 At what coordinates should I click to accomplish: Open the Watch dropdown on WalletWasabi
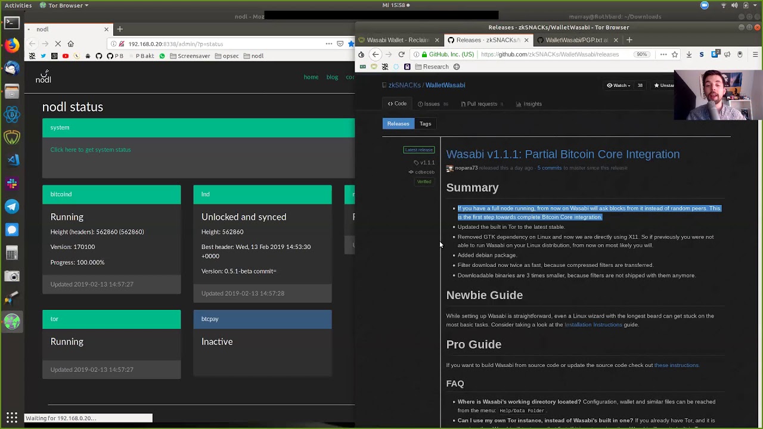tap(619, 85)
